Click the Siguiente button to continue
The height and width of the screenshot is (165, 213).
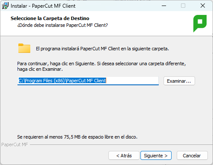156,156
